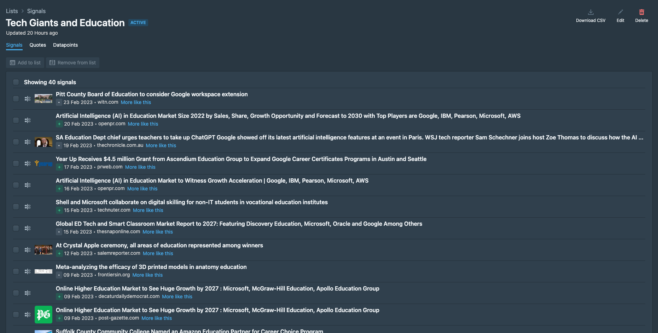Click the Add to list button
This screenshot has height=333, width=658.
tap(25, 63)
